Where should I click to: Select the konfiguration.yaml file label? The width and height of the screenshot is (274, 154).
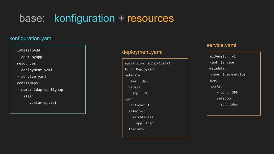[x=31, y=38]
